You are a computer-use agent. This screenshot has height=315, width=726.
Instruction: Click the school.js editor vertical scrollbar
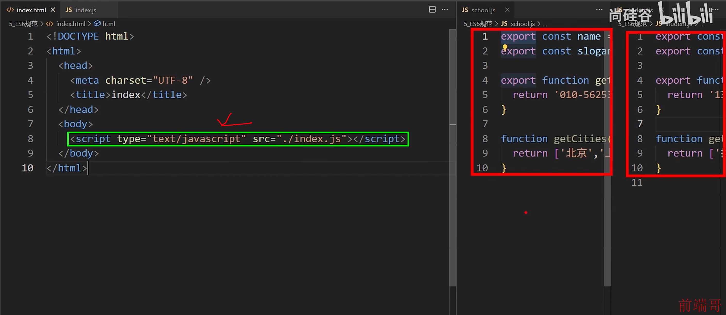[x=607, y=158]
